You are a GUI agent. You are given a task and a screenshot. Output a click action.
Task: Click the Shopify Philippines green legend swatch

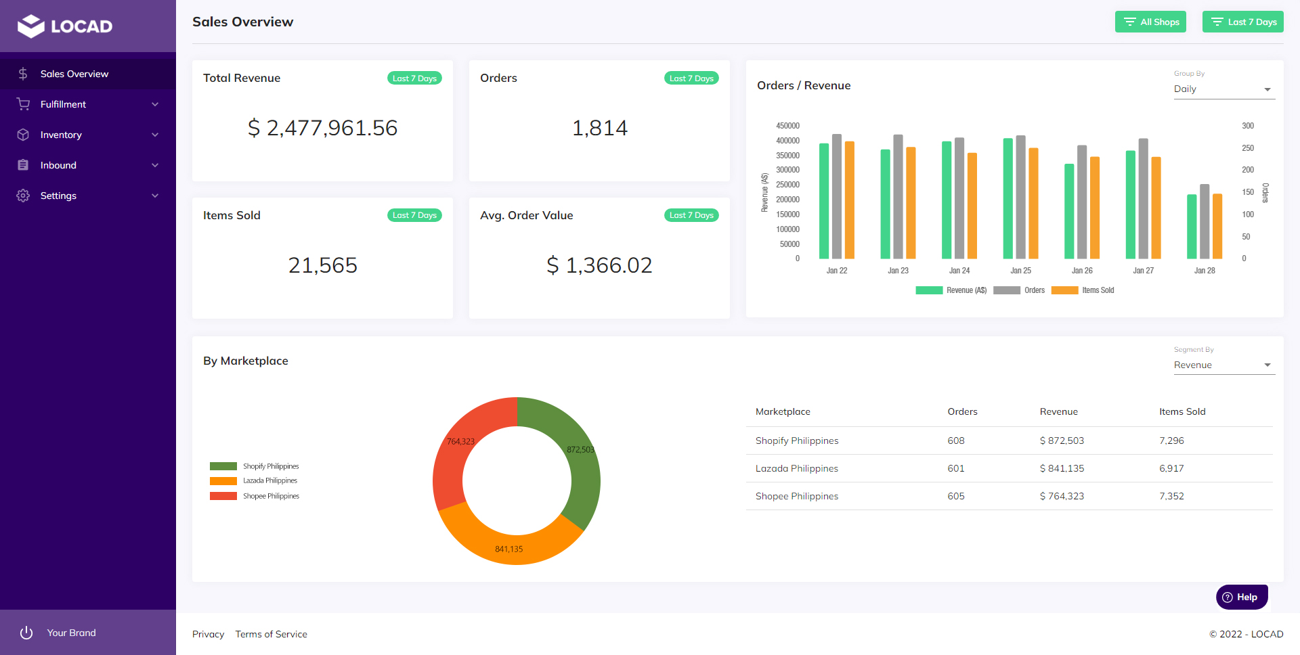pos(223,466)
